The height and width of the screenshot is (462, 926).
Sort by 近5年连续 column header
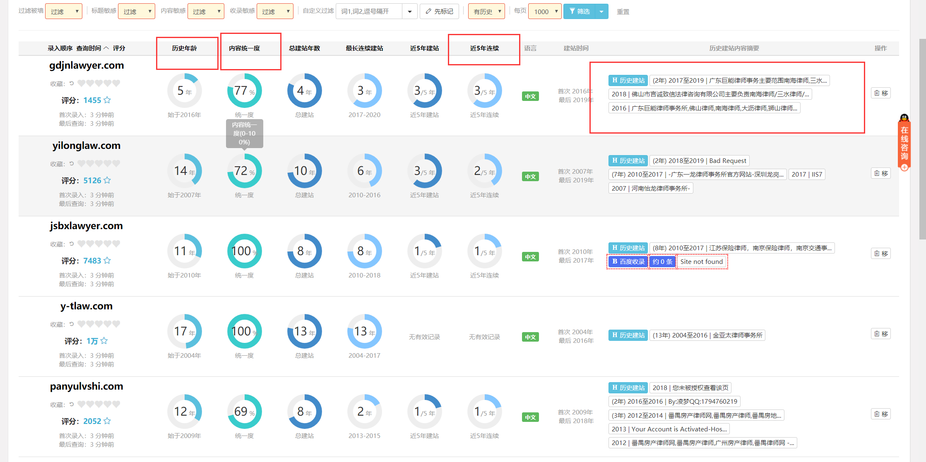[x=484, y=48]
